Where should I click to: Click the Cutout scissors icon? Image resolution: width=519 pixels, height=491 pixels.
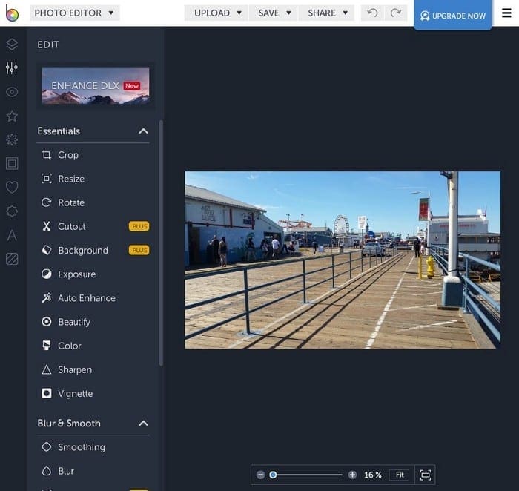(46, 226)
